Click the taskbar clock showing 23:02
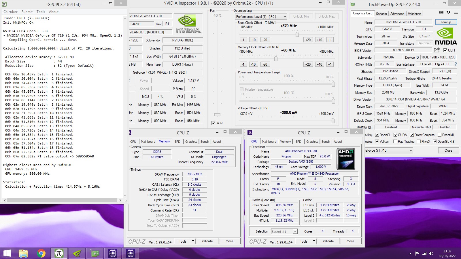Screen dimensions: 461x259 click(x=447, y=251)
